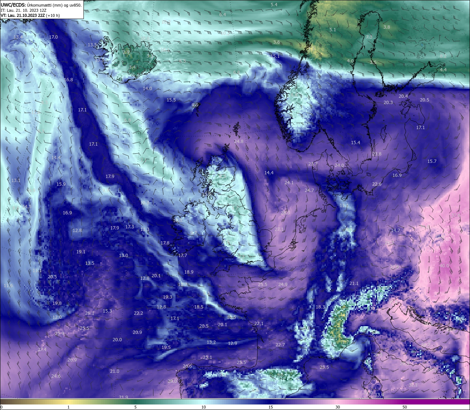Image resolution: width=470 pixels, height=410 pixels.
Task: Click the map value '15.3'
Action: pos(107,311)
